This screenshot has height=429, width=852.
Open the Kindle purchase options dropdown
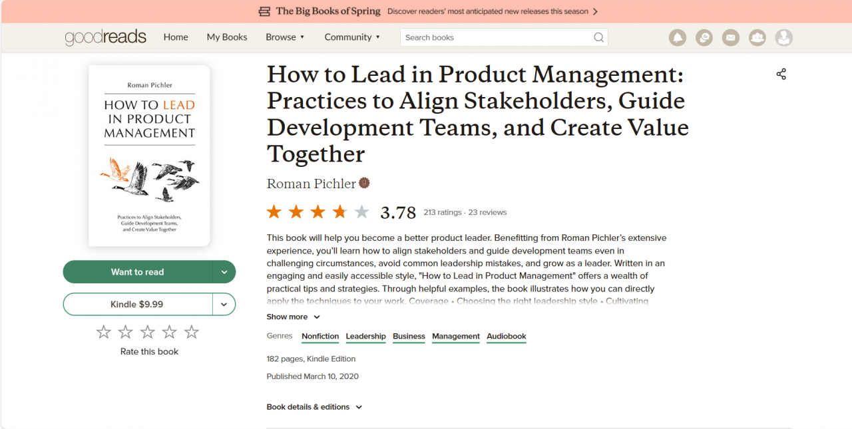[224, 304]
